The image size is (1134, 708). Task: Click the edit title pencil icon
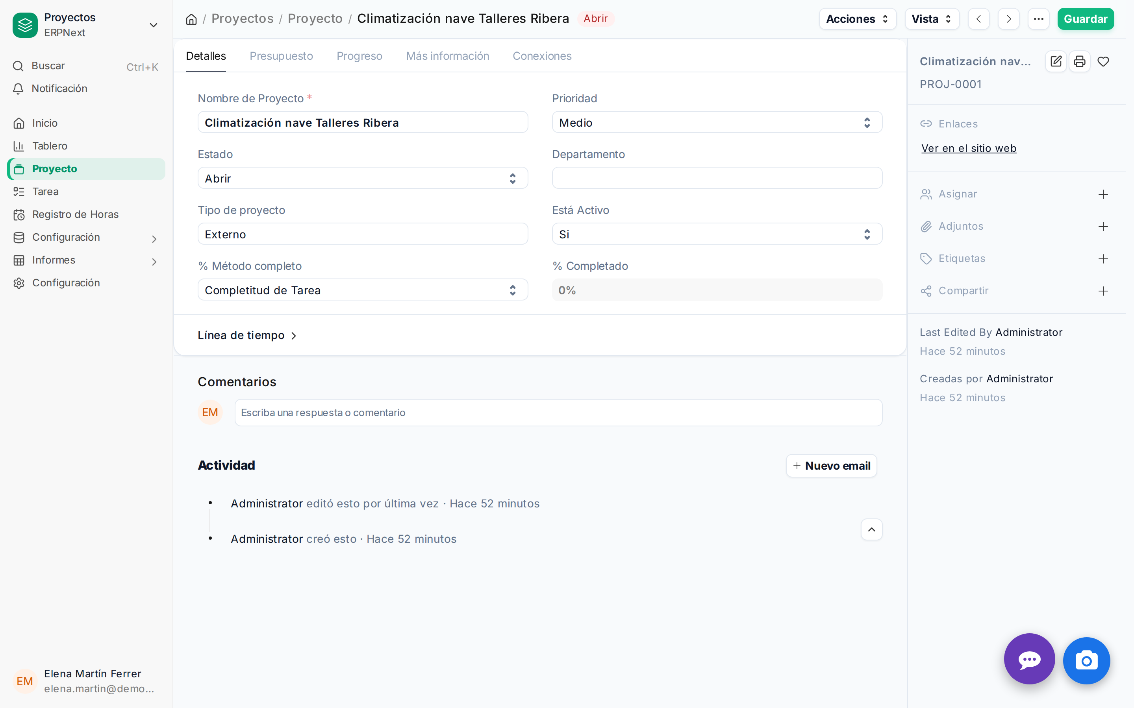(1056, 61)
